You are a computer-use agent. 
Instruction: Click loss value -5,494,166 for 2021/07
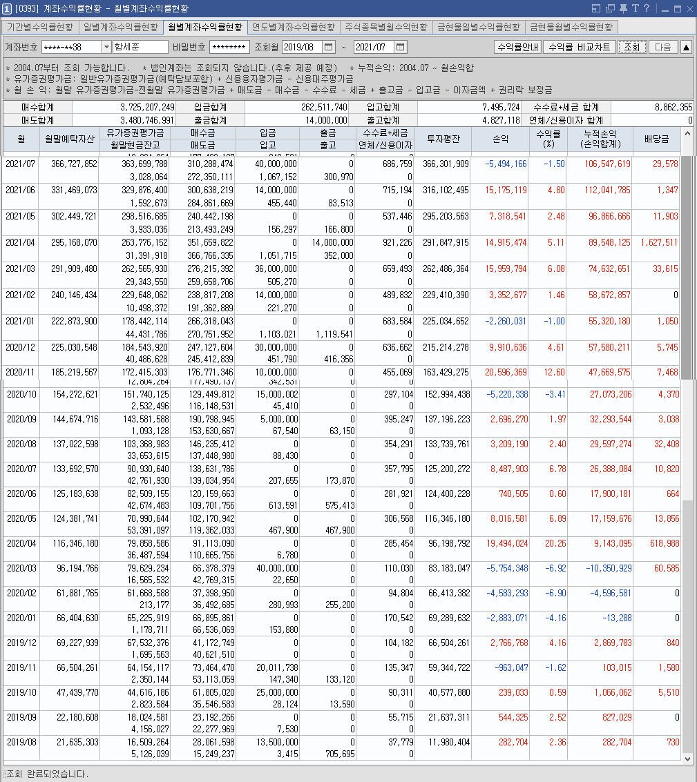click(x=506, y=164)
